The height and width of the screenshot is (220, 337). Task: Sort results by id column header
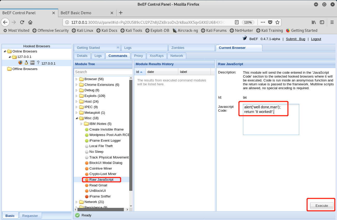[140, 72]
